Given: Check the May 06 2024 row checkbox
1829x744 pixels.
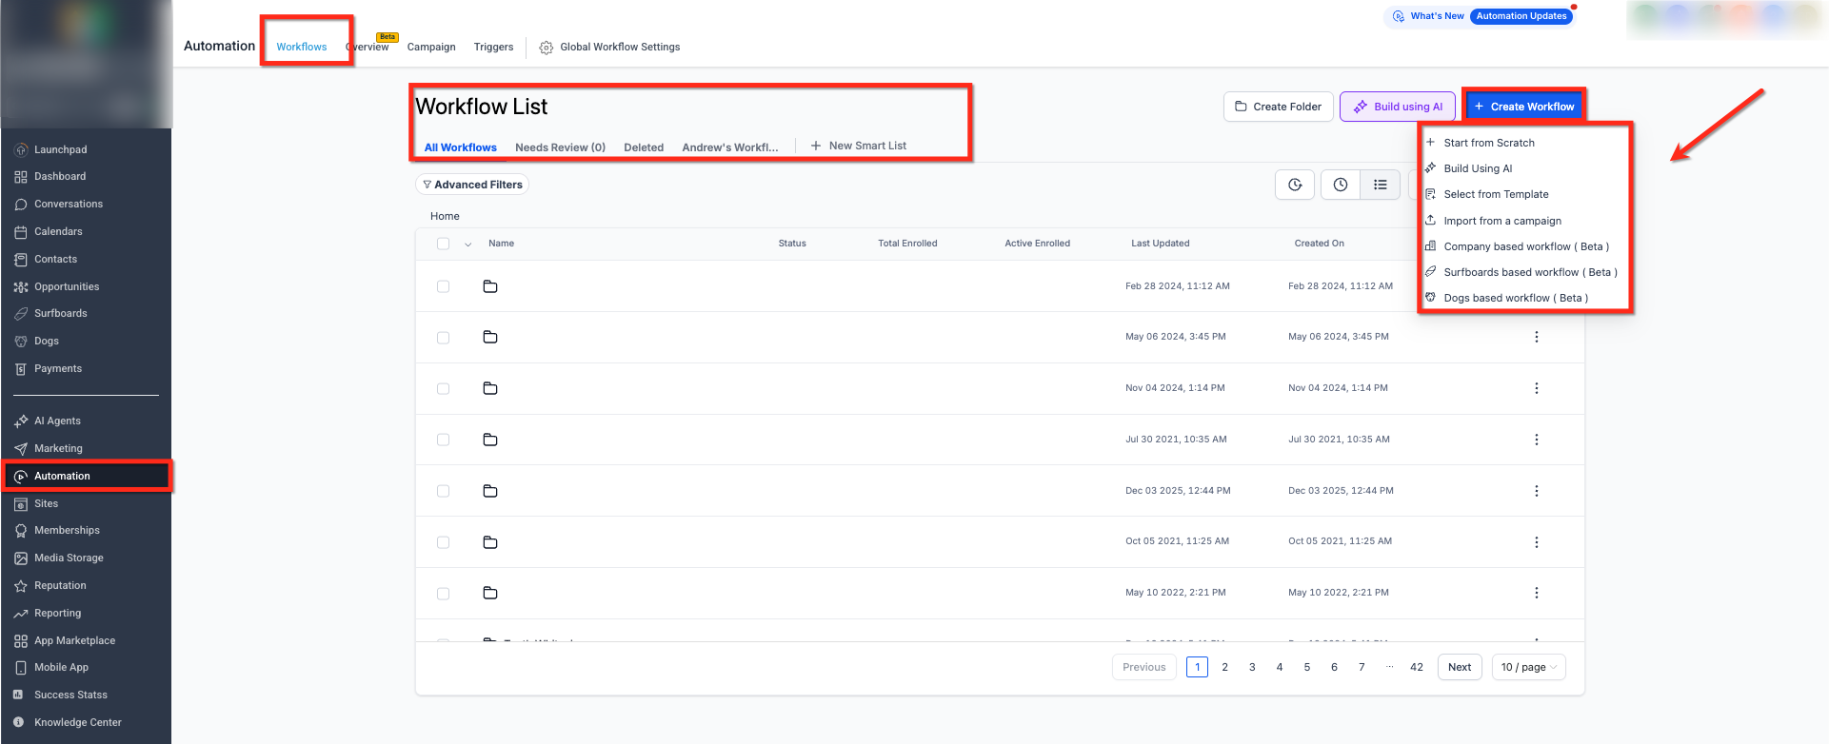Looking at the screenshot, I should (443, 337).
